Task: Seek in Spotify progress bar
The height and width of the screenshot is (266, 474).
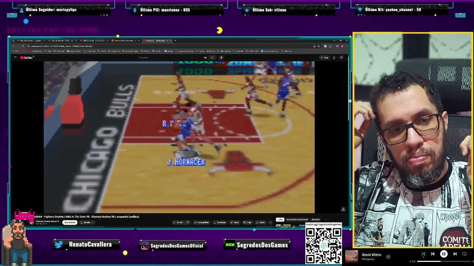Action: click(x=444, y=262)
